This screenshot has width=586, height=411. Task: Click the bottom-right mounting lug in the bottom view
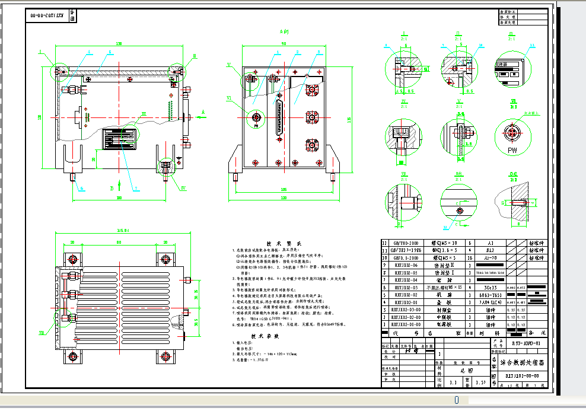(165, 356)
